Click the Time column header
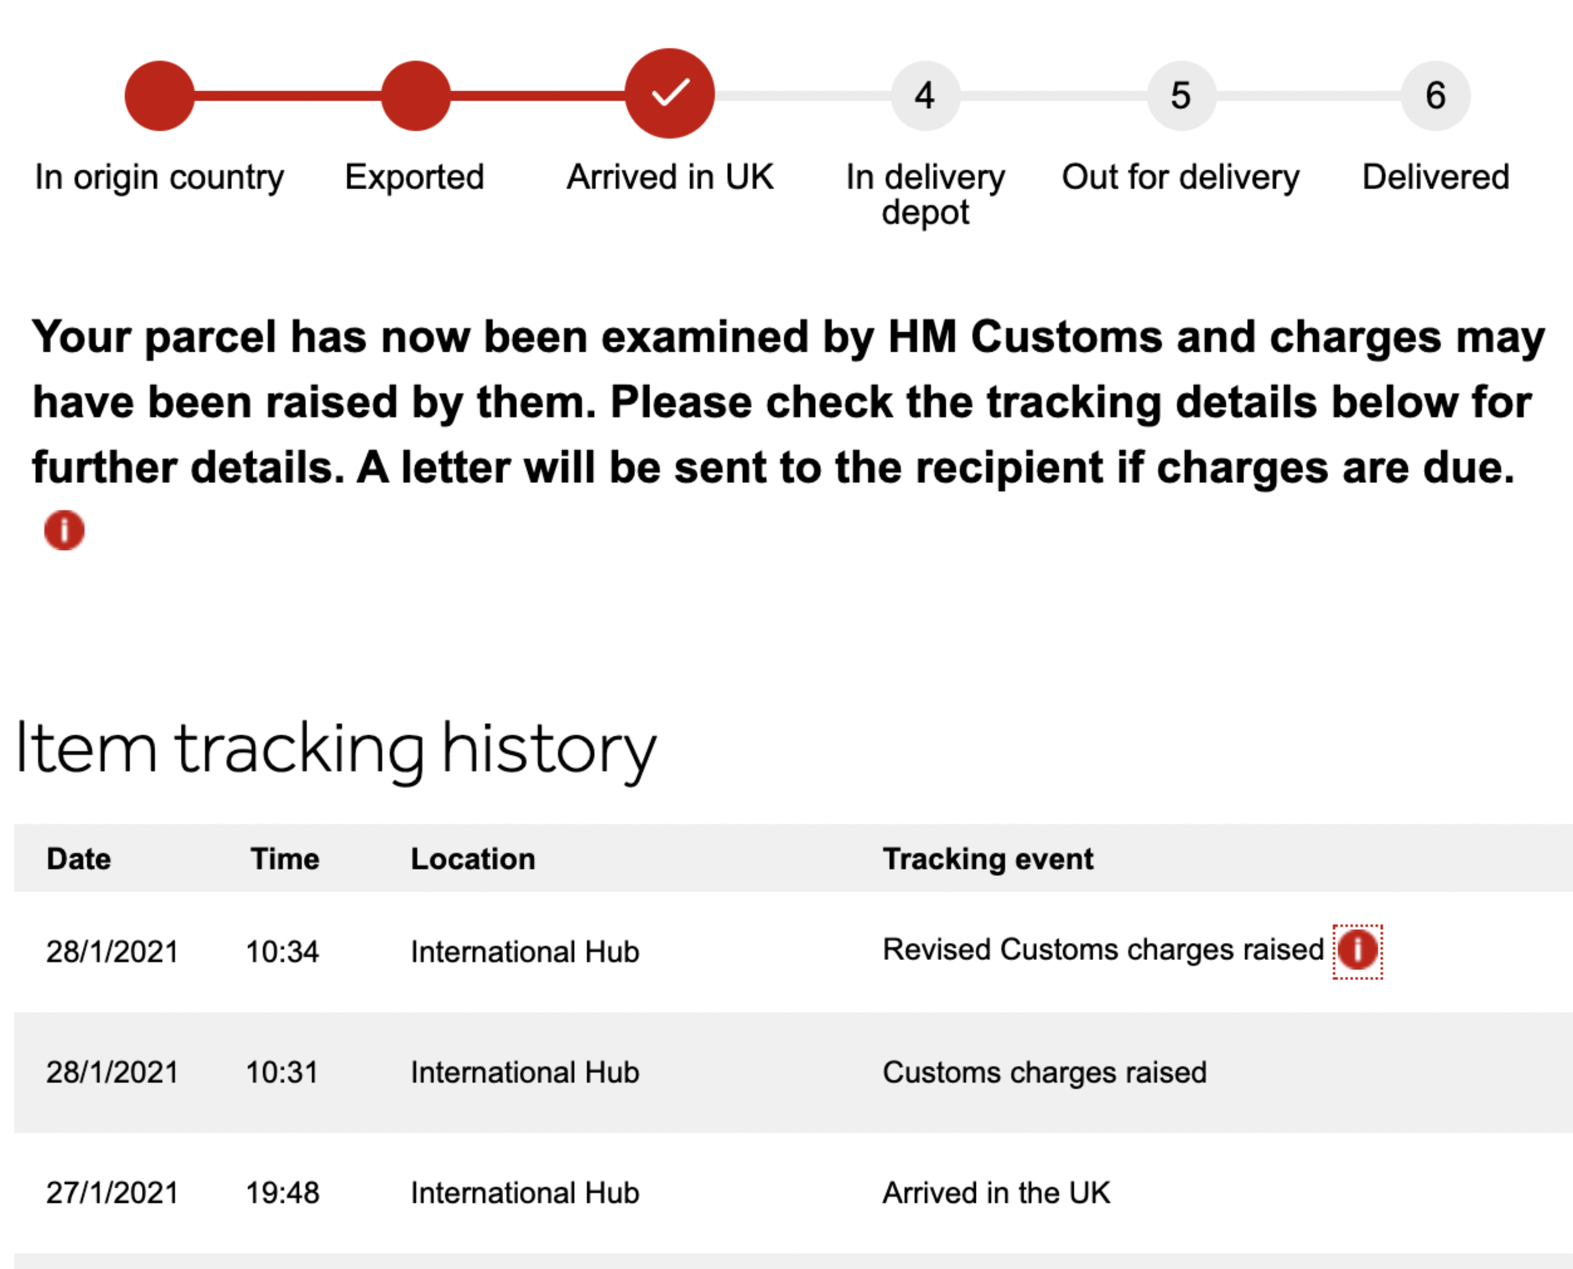The width and height of the screenshot is (1573, 1269). click(285, 859)
